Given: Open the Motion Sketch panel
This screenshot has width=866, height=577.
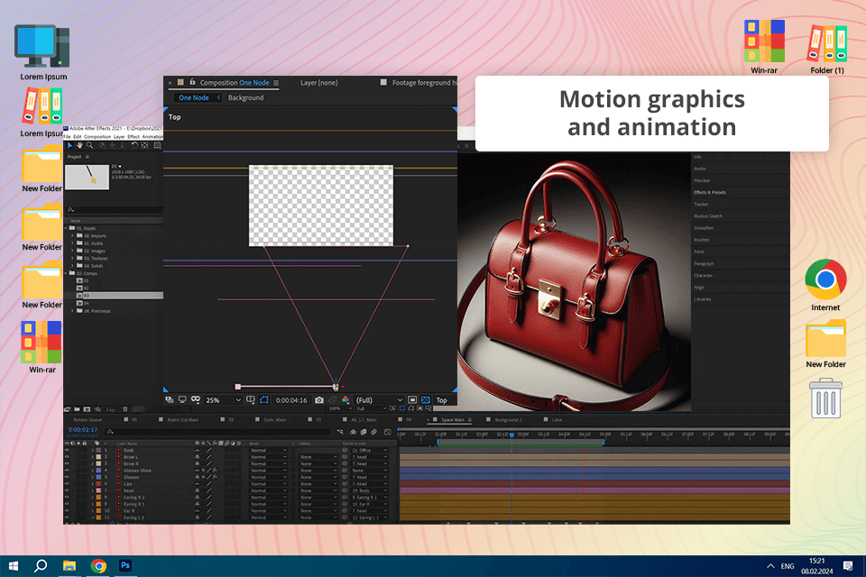Looking at the screenshot, I should tap(708, 215).
